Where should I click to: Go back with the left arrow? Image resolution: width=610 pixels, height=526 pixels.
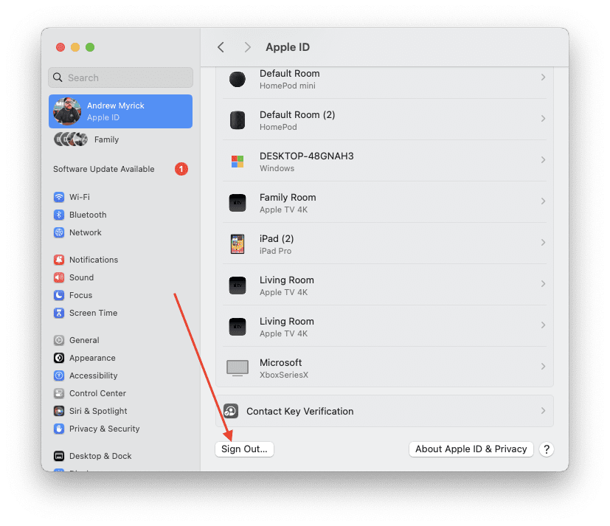click(x=221, y=47)
